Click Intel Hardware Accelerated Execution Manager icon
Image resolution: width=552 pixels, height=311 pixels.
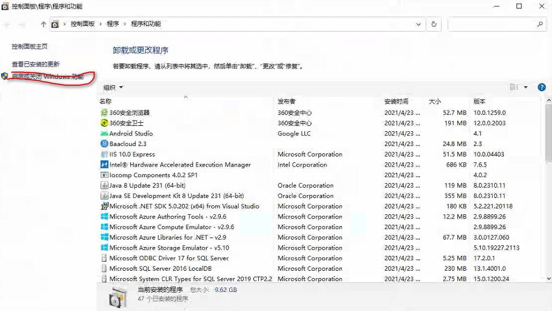[104, 164]
